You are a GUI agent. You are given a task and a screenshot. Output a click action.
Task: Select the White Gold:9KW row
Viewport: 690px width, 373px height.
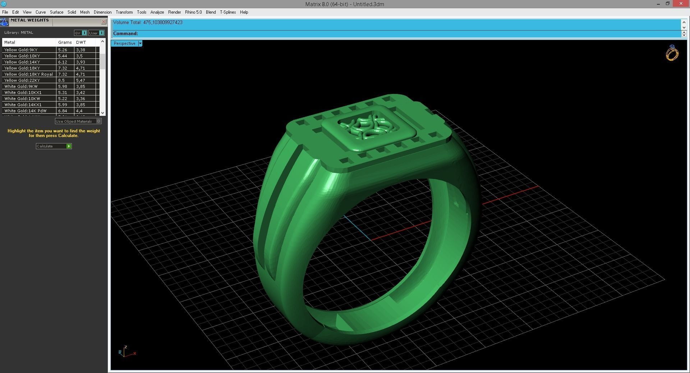click(x=51, y=86)
